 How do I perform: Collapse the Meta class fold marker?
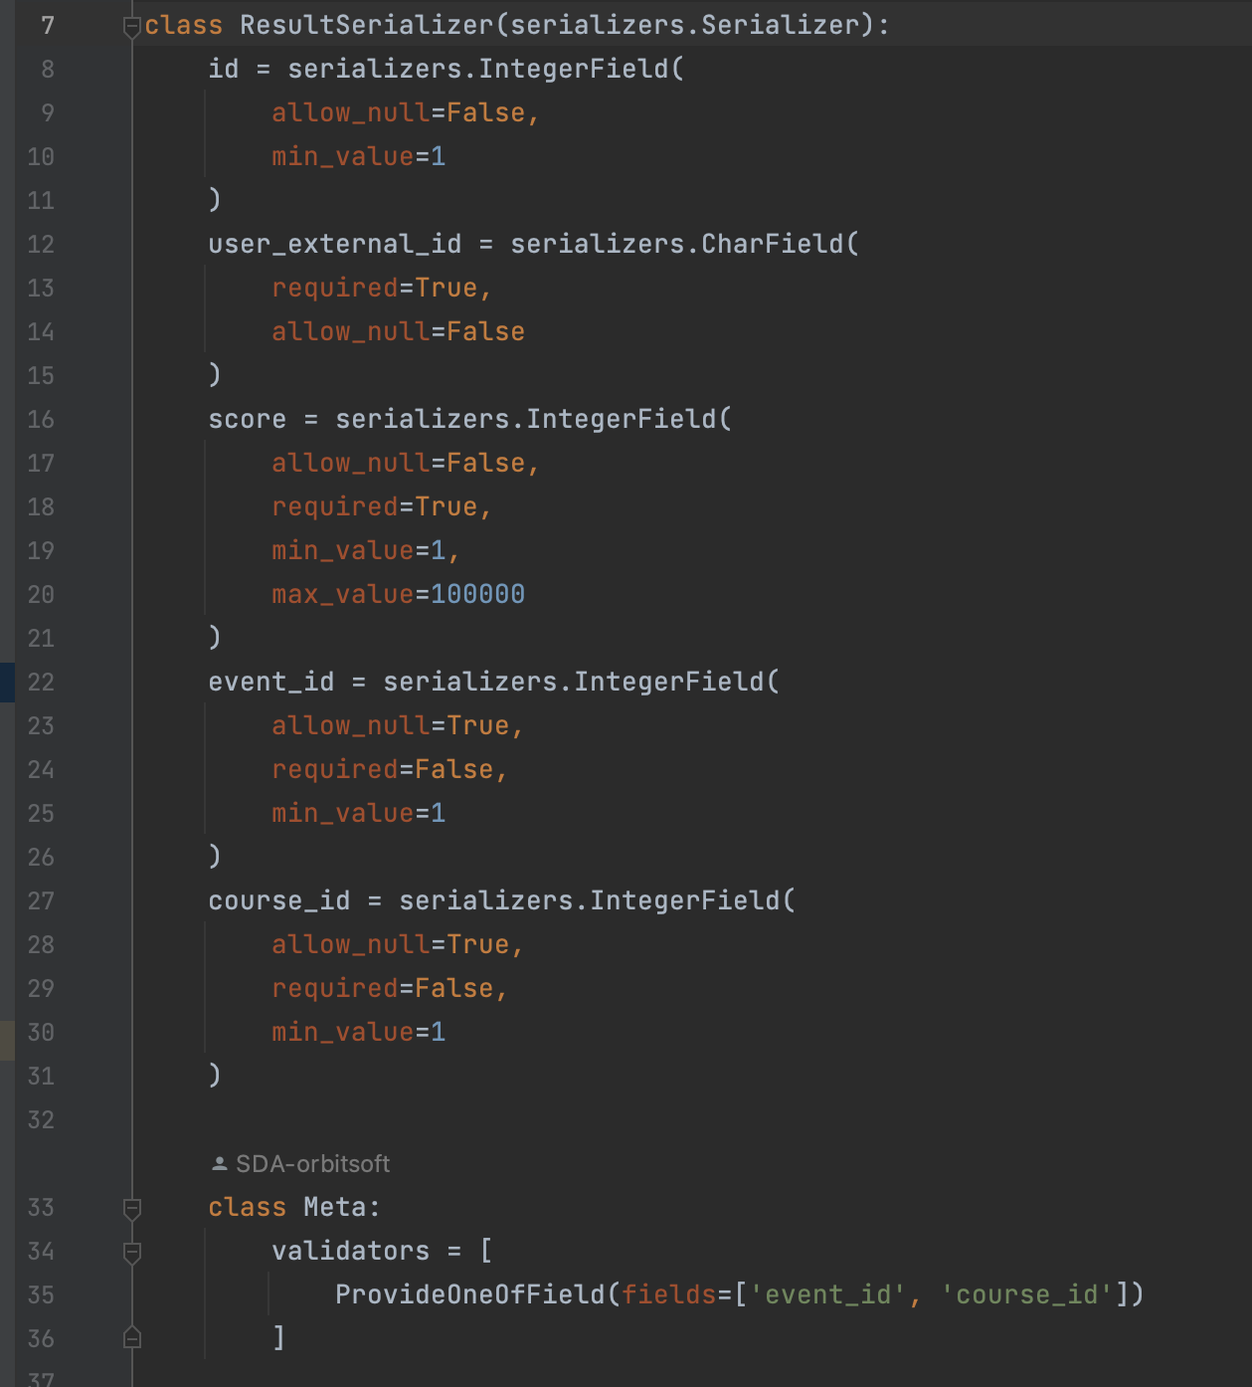pos(131,1209)
